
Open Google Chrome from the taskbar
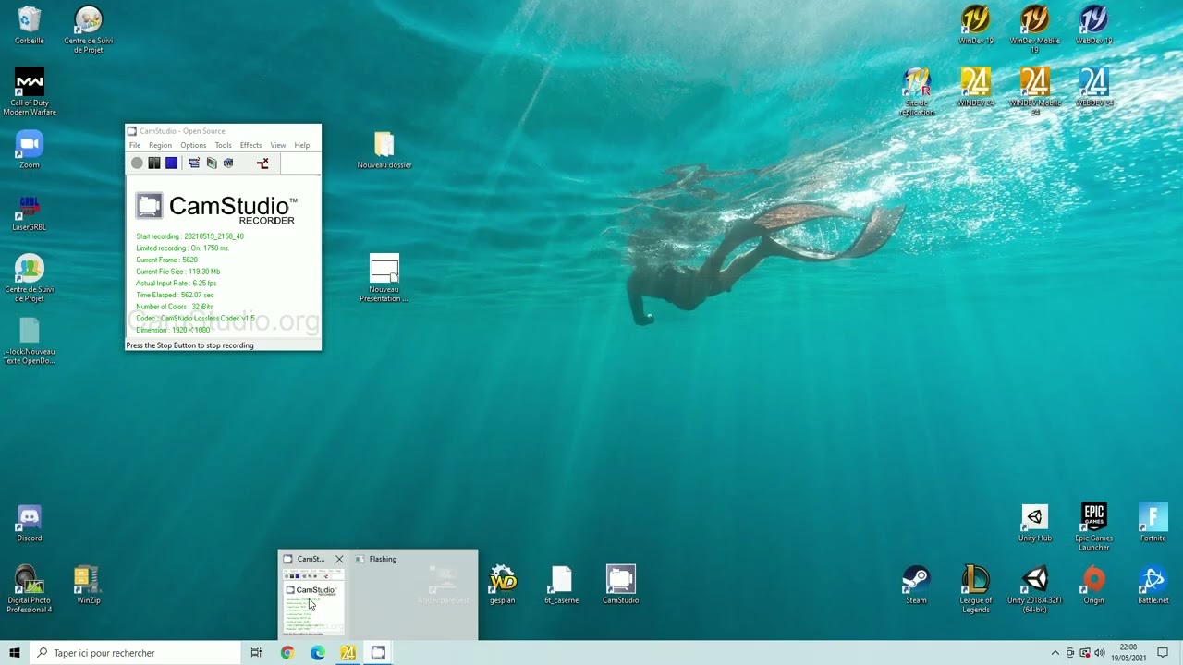pyautogui.click(x=287, y=653)
